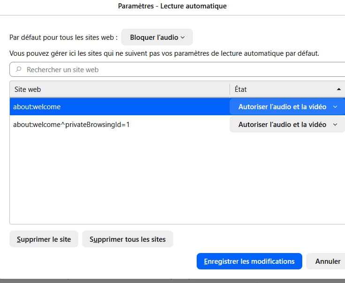Open the default setting dropdown Bloquer l'audio

(157, 37)
